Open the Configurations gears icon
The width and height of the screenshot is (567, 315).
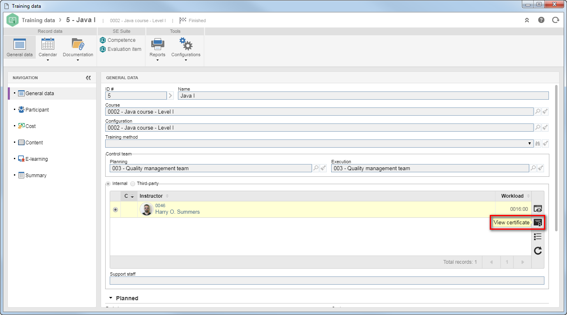(186, 44)
